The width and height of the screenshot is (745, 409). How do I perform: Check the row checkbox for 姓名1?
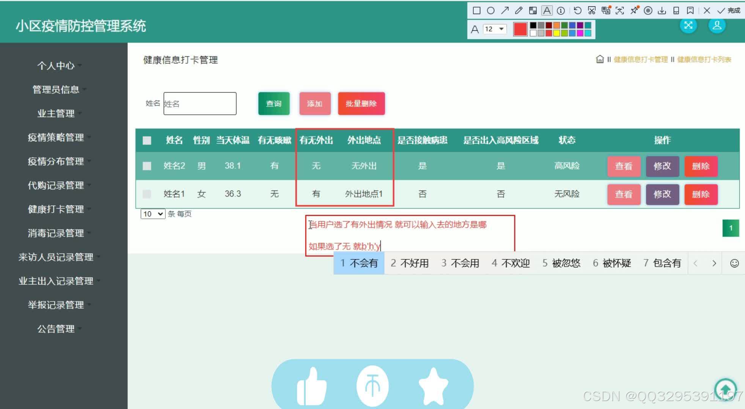click(147, 194)
